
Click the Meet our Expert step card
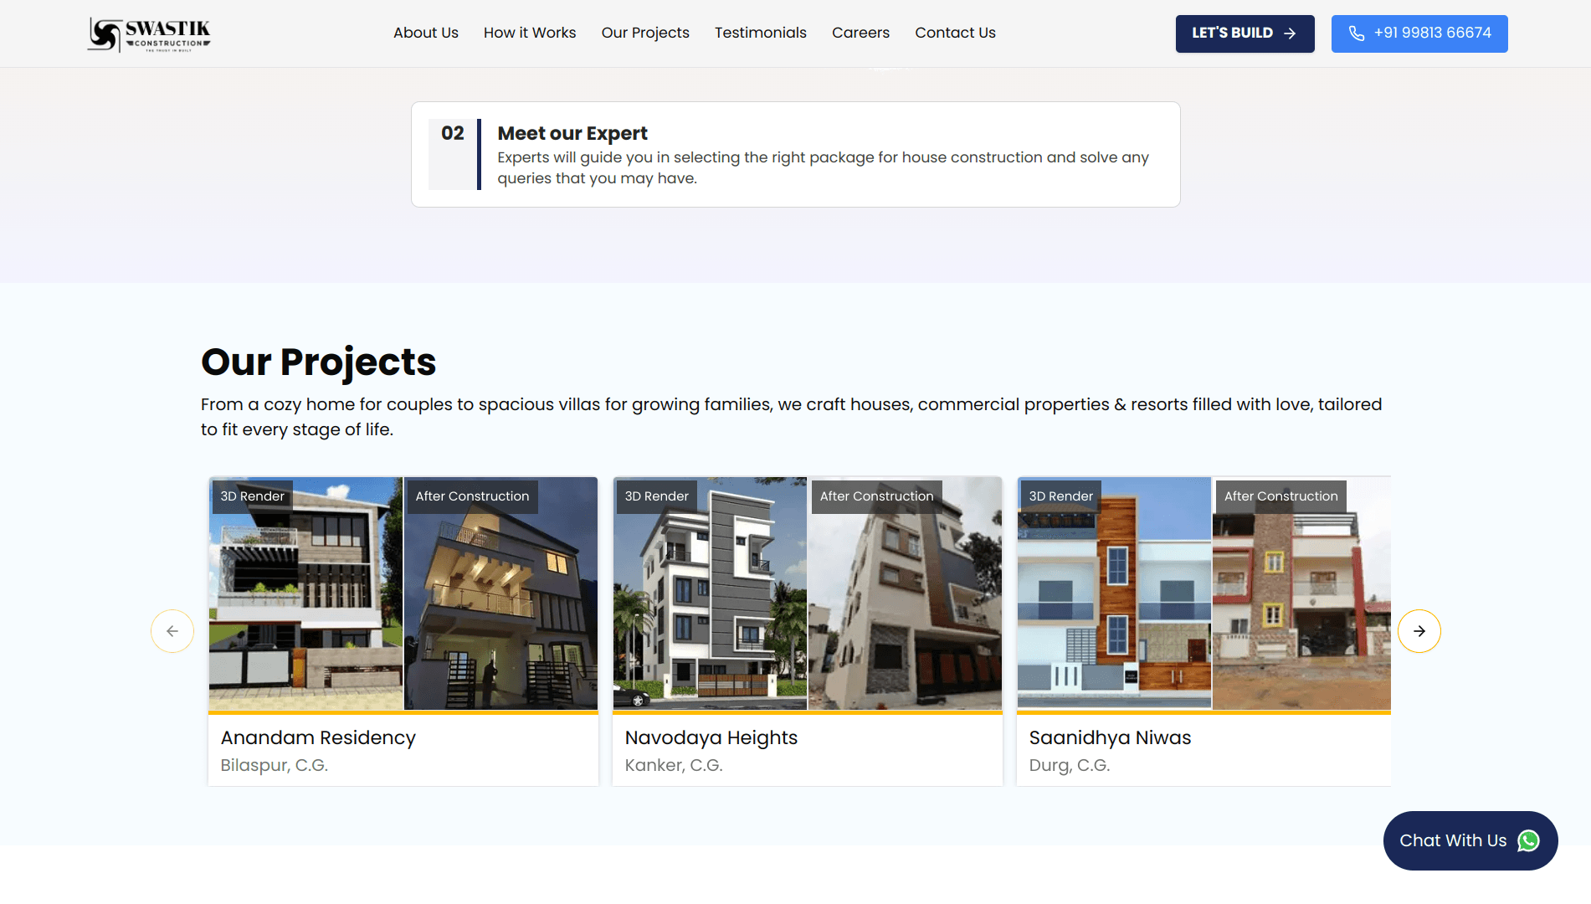coord(795,155)
